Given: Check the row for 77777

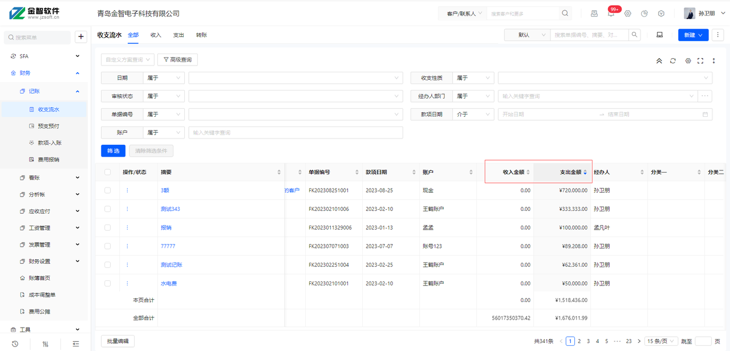Looking at the screenshot, I should point(108,246).
